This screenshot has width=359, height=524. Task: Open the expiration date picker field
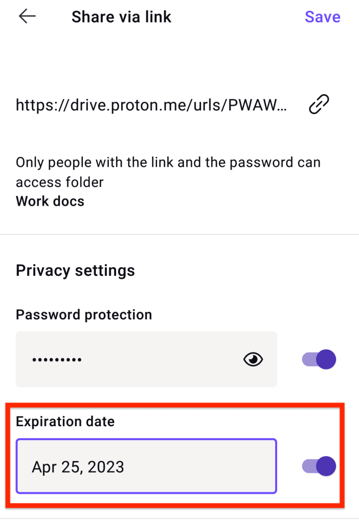[146, 466]
